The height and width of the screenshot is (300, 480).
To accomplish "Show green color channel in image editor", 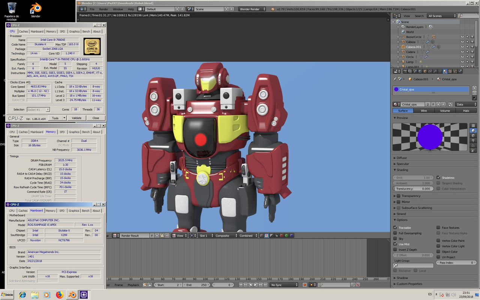I will (286, 235).
